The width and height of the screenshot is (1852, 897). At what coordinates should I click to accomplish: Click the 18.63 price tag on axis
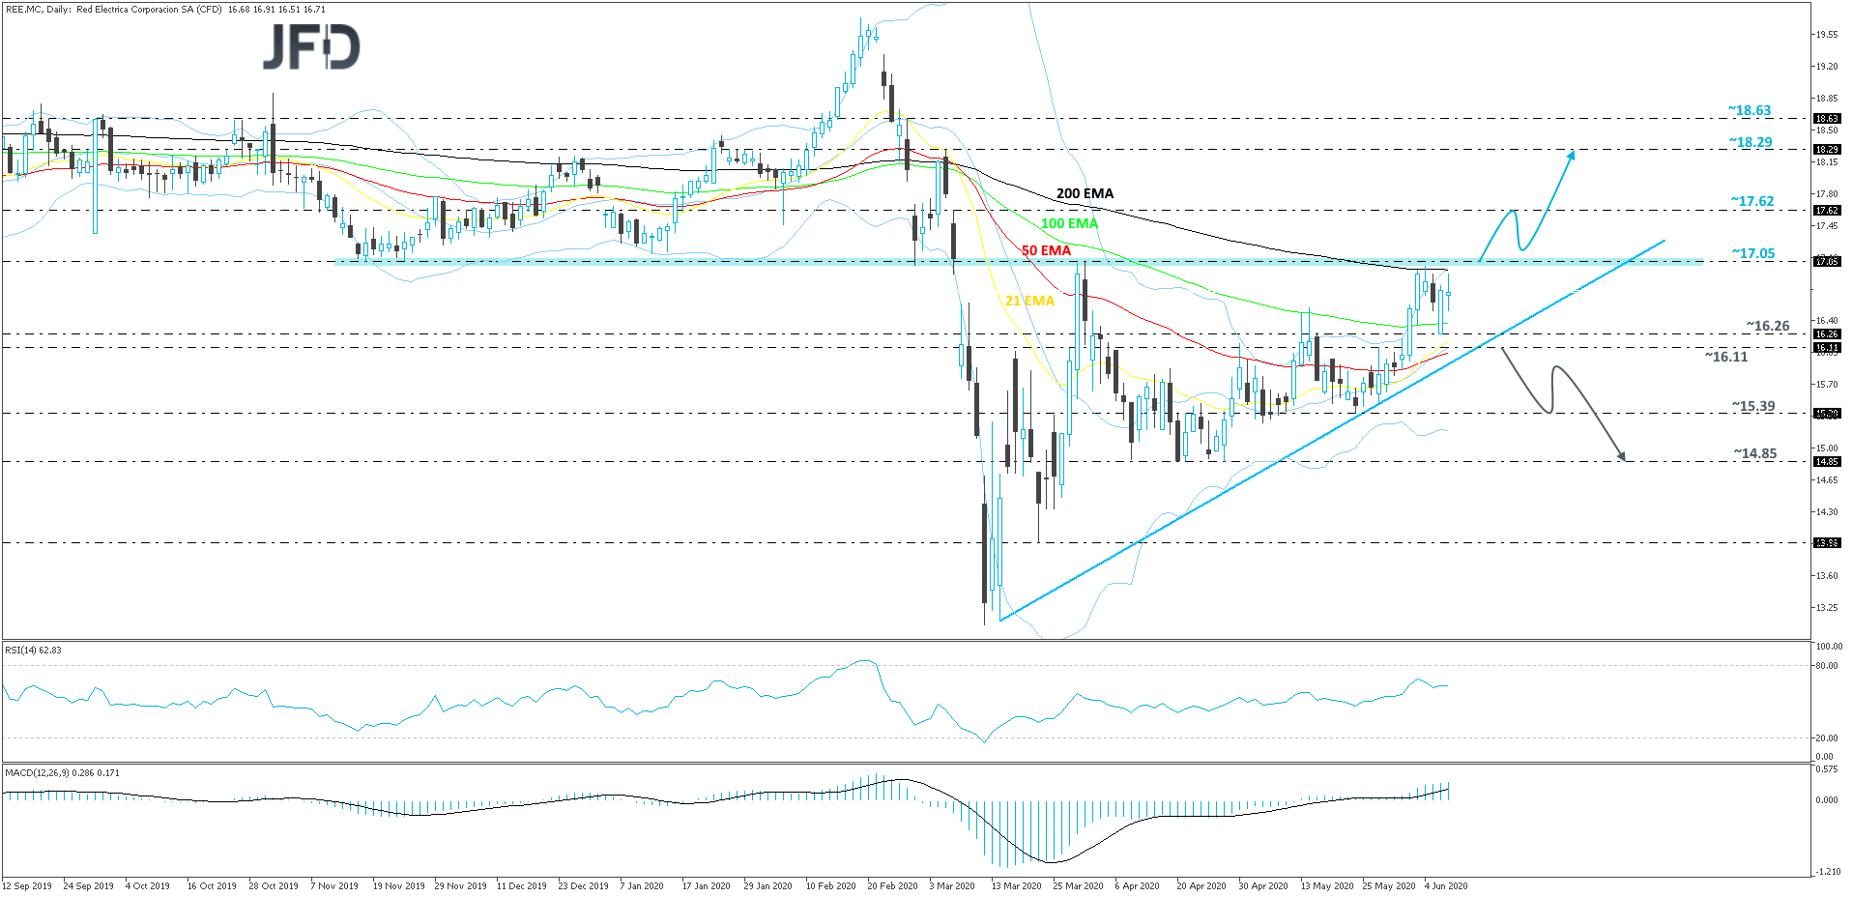[x=1826, y=119]
